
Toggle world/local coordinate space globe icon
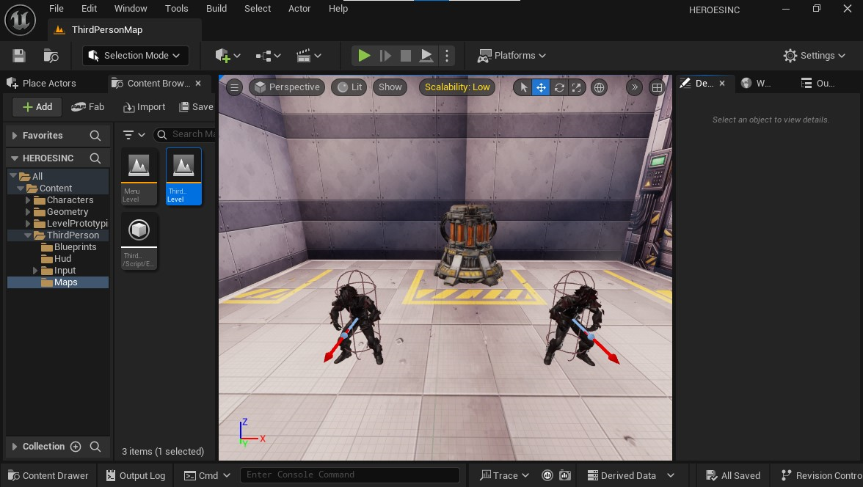point(600,87)
